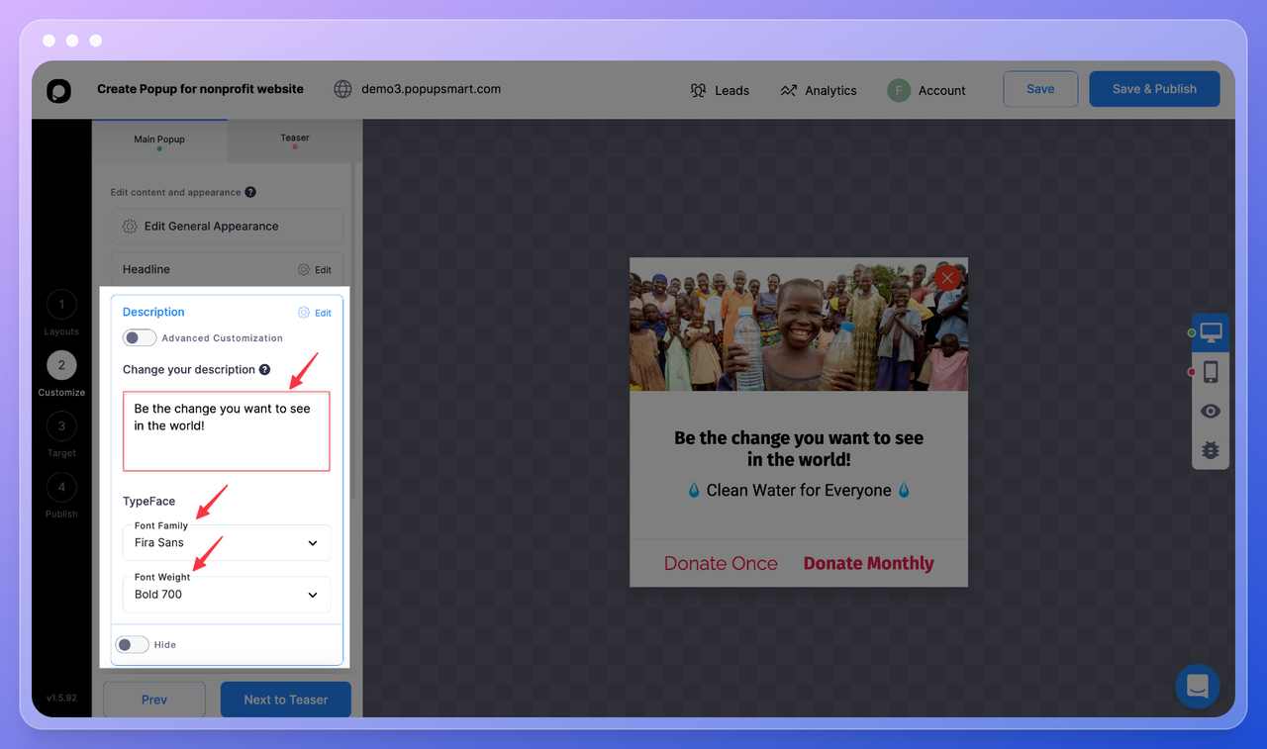Image resolution: width=1267 pixels, height=749 pixels.
Task: Expand Edit General Appearance section
Action: point(227,227)
